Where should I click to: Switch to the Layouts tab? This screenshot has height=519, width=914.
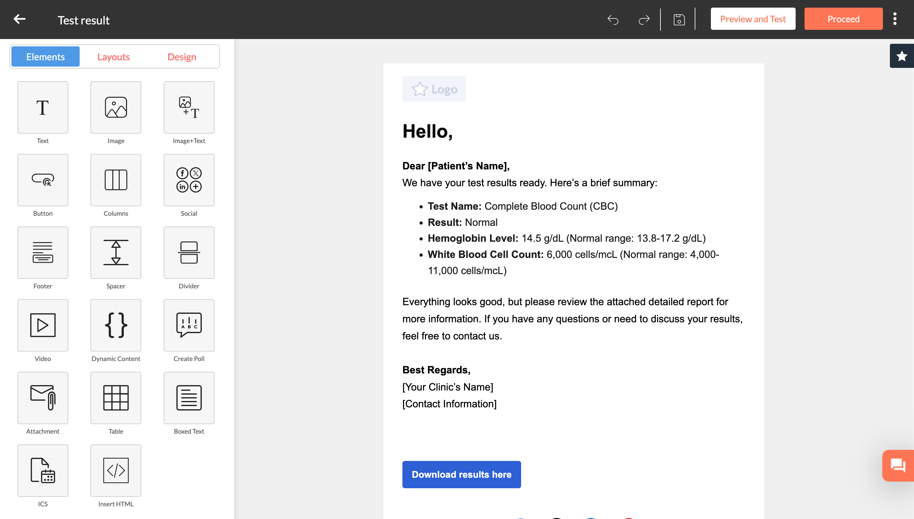tap(113, 57)
